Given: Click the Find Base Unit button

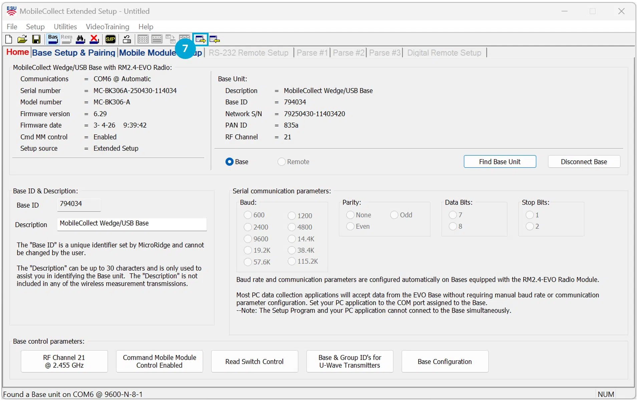Looking at the screenshot, I should click(500, 162).
